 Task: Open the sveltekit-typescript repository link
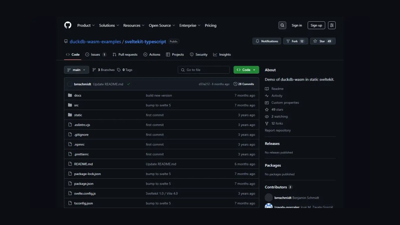[x=145, y=42]
